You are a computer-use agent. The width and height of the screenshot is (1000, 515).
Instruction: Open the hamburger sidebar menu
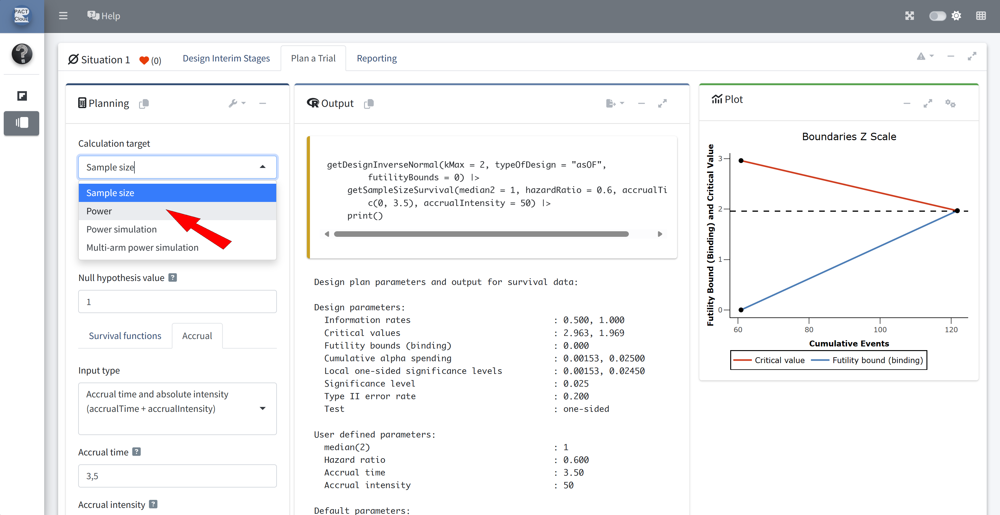(x=63, y=16)
